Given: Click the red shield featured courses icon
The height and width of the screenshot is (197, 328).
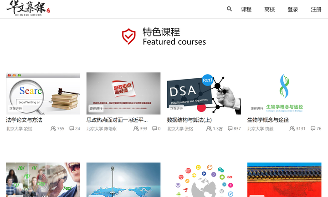Looking at the screenshot, I should pos(129,36).
